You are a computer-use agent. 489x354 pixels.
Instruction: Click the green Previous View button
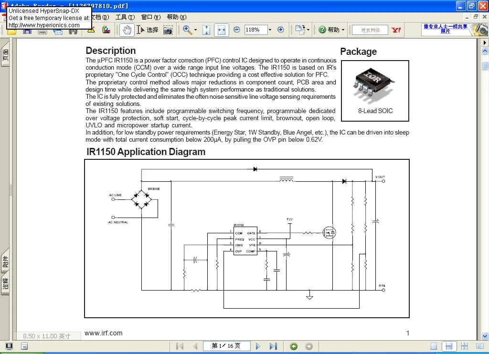coord(294,346)
